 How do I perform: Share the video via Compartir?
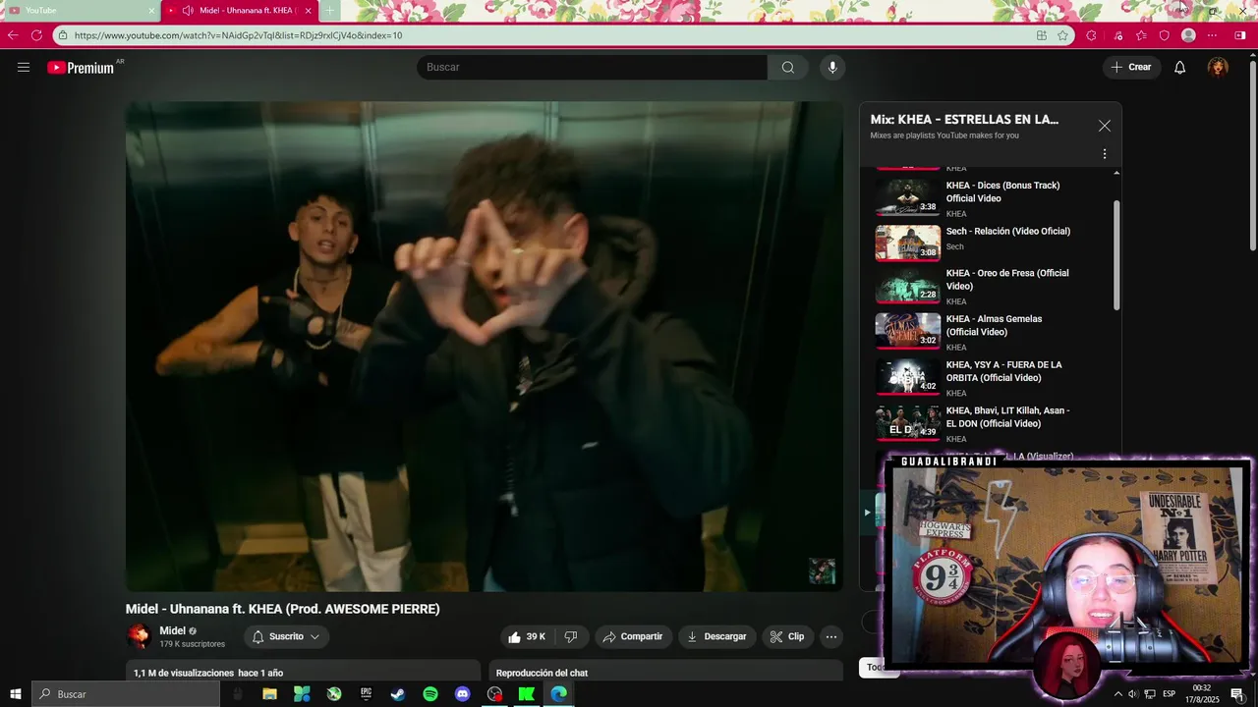point(633,636)
